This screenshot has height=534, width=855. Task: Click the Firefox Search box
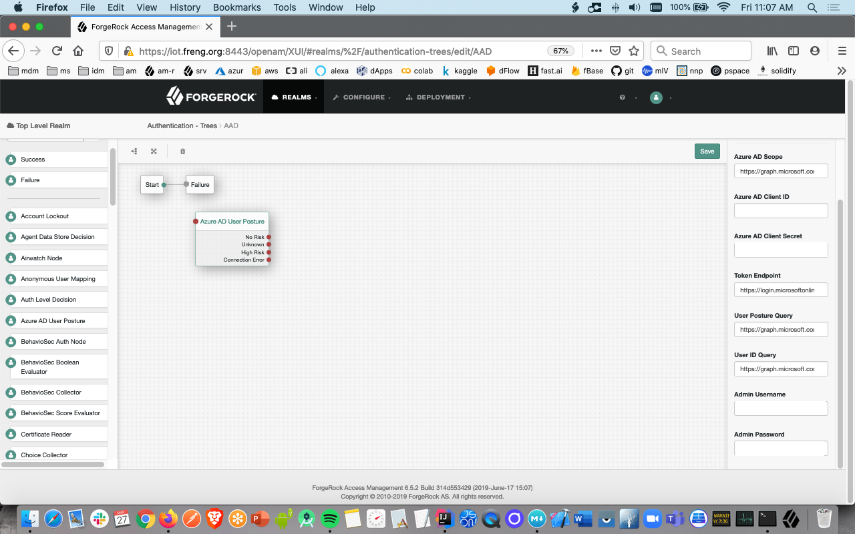click(x=701, y=51)
